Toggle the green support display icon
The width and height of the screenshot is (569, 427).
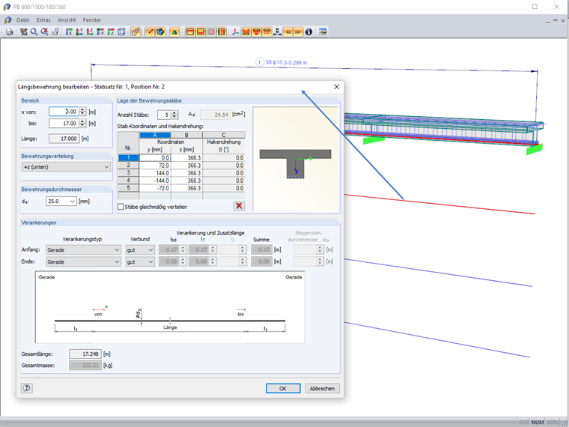pos(174,32)
